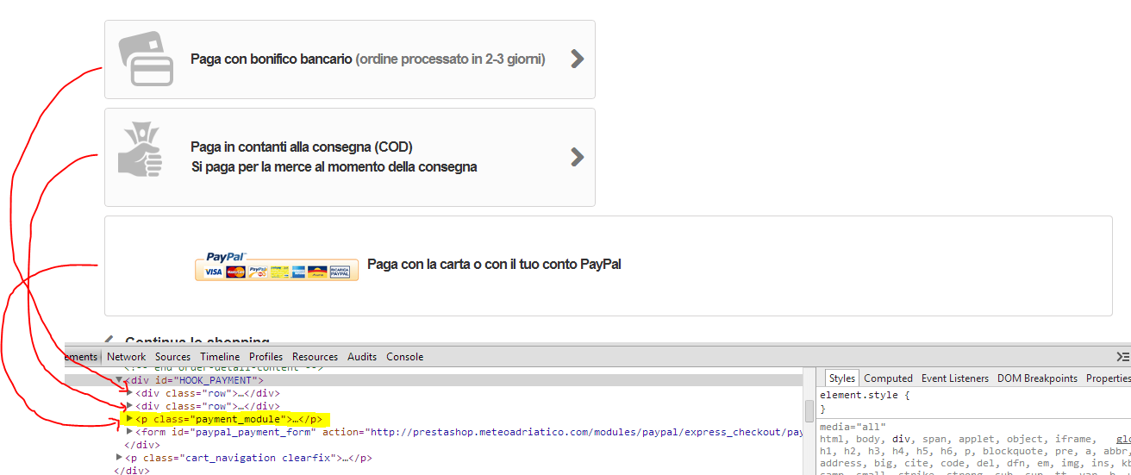Viewport: 1131px width, 475px height.
Task: Switch to the Console tab
Action: [404, 357]
